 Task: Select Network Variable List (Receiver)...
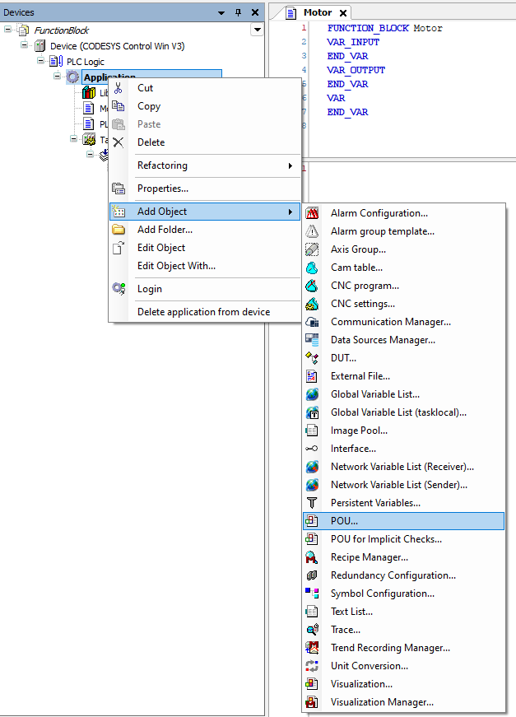pyautogui.click(x=403, y=467)
